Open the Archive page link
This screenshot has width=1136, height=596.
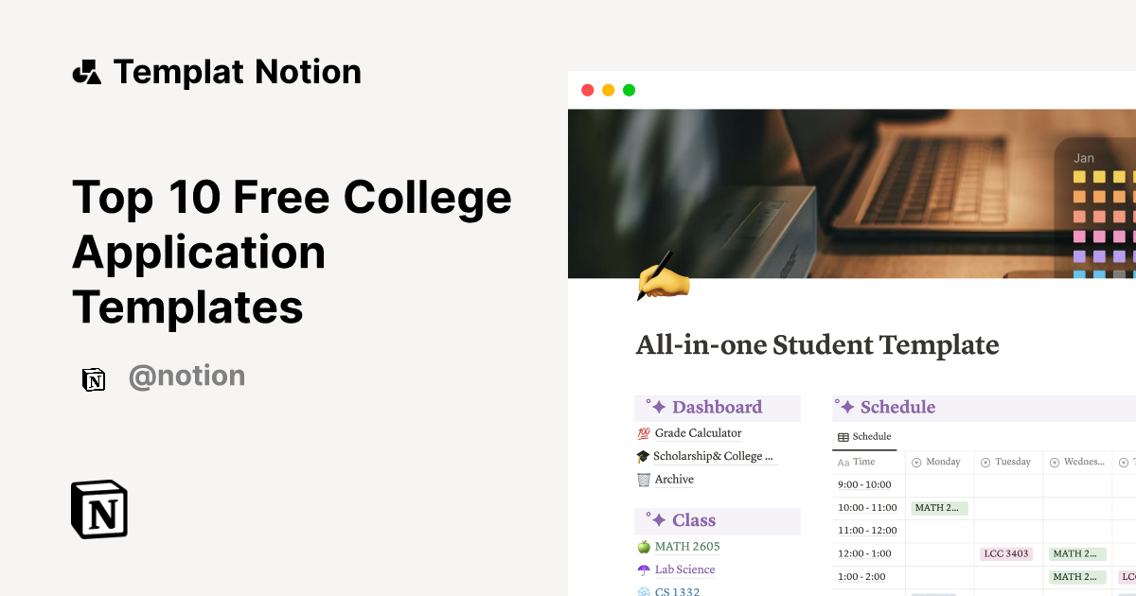point(672,479)
